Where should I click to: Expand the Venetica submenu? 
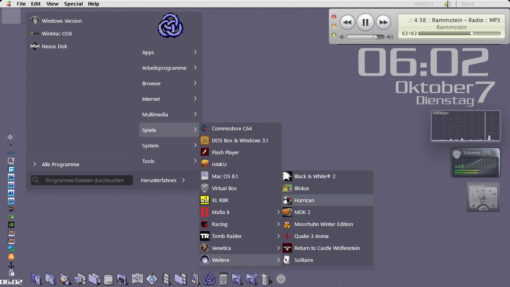(x=241, y=248)
